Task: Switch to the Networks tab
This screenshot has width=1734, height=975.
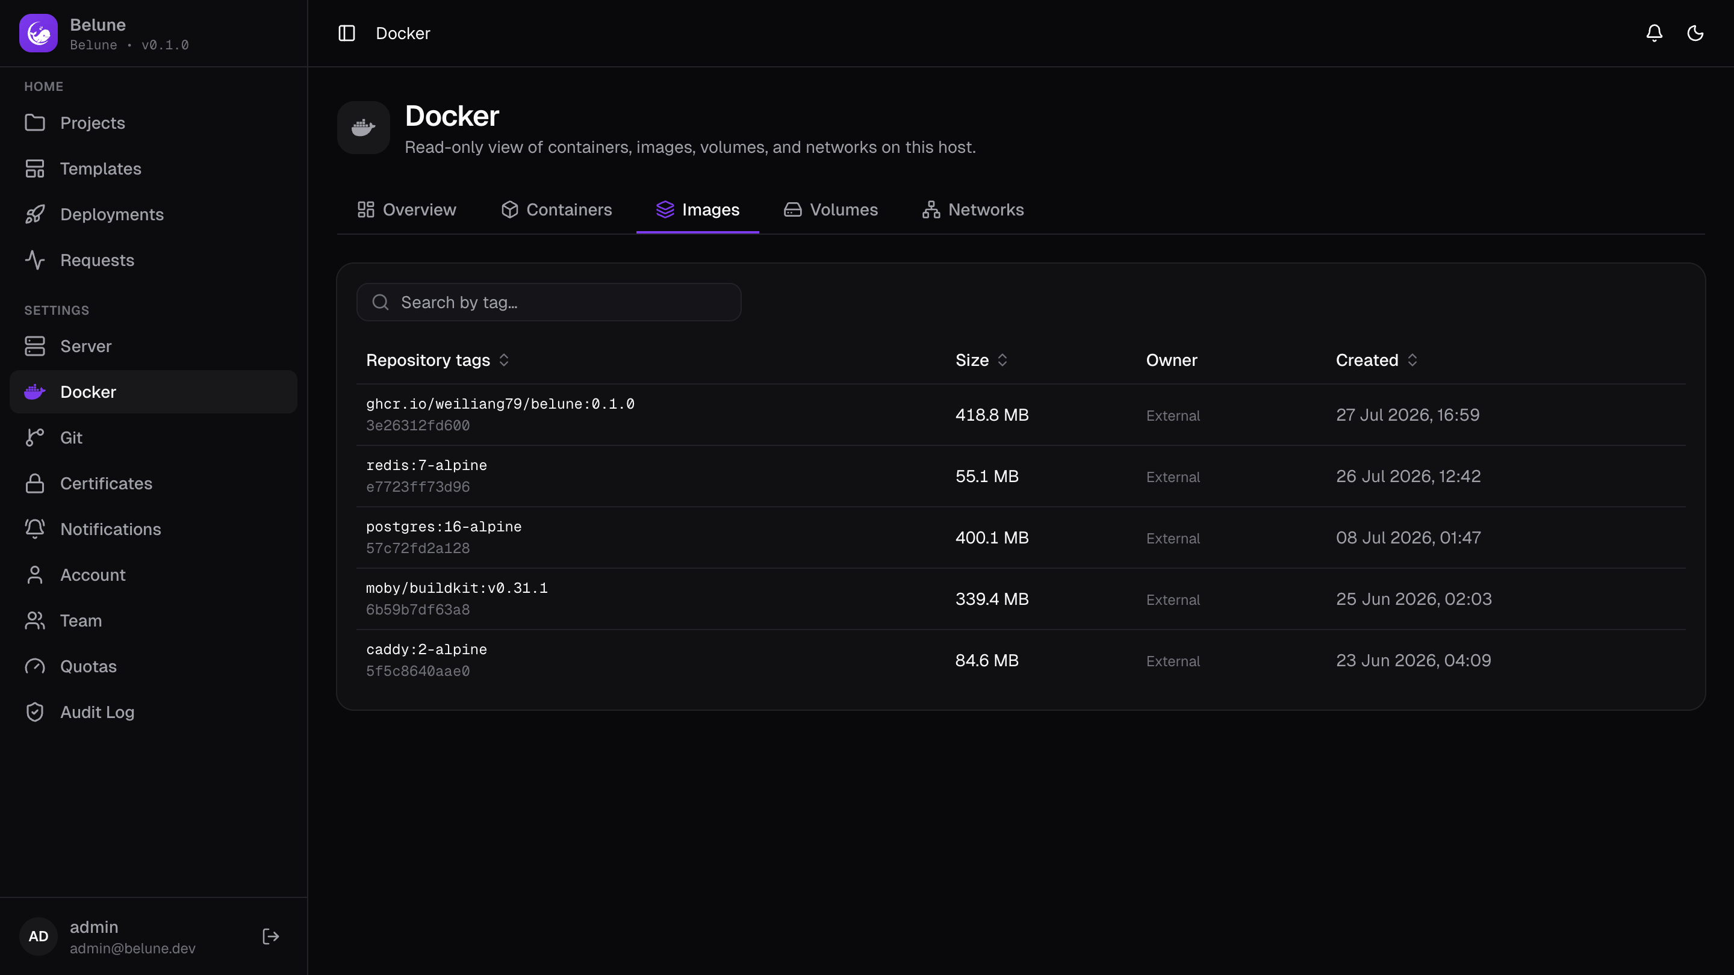Action: pos(974,209)
